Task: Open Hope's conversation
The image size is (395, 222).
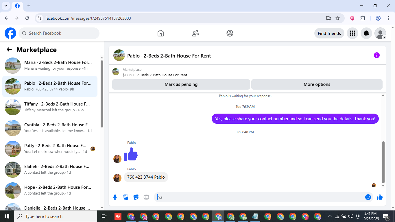Action: [x=50, y=190]
